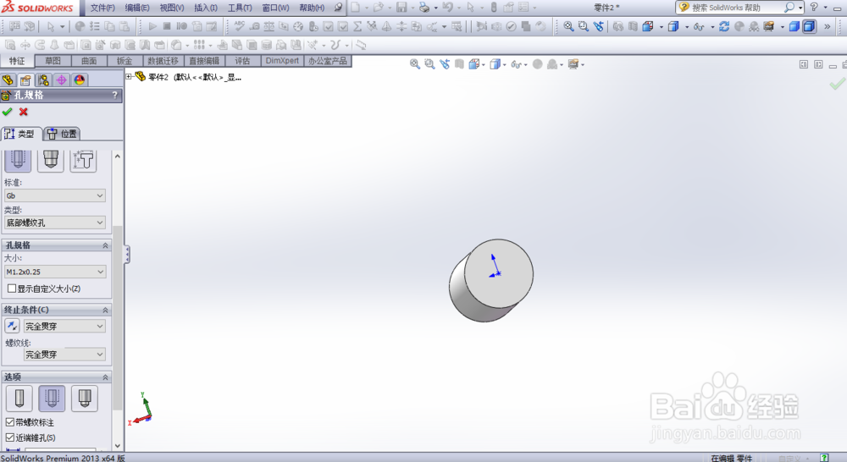Open DimXpertManager crosshair tab icon
Viewport: 847px width, 462px height.
click(x=62, y=80)
